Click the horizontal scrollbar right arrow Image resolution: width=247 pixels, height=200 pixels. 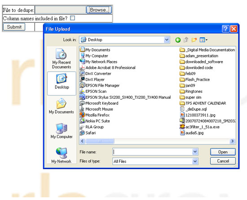[x=232, y=141]
